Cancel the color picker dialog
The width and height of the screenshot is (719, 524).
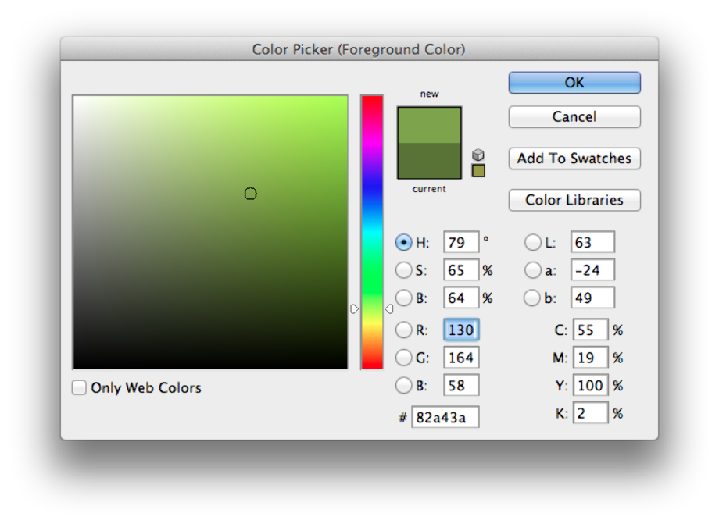(x=574, y=116)
